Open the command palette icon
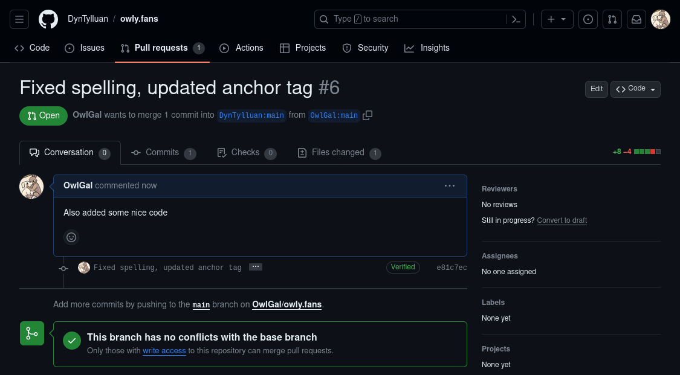This screenshot has height=375, width=680. pos(516,19)
